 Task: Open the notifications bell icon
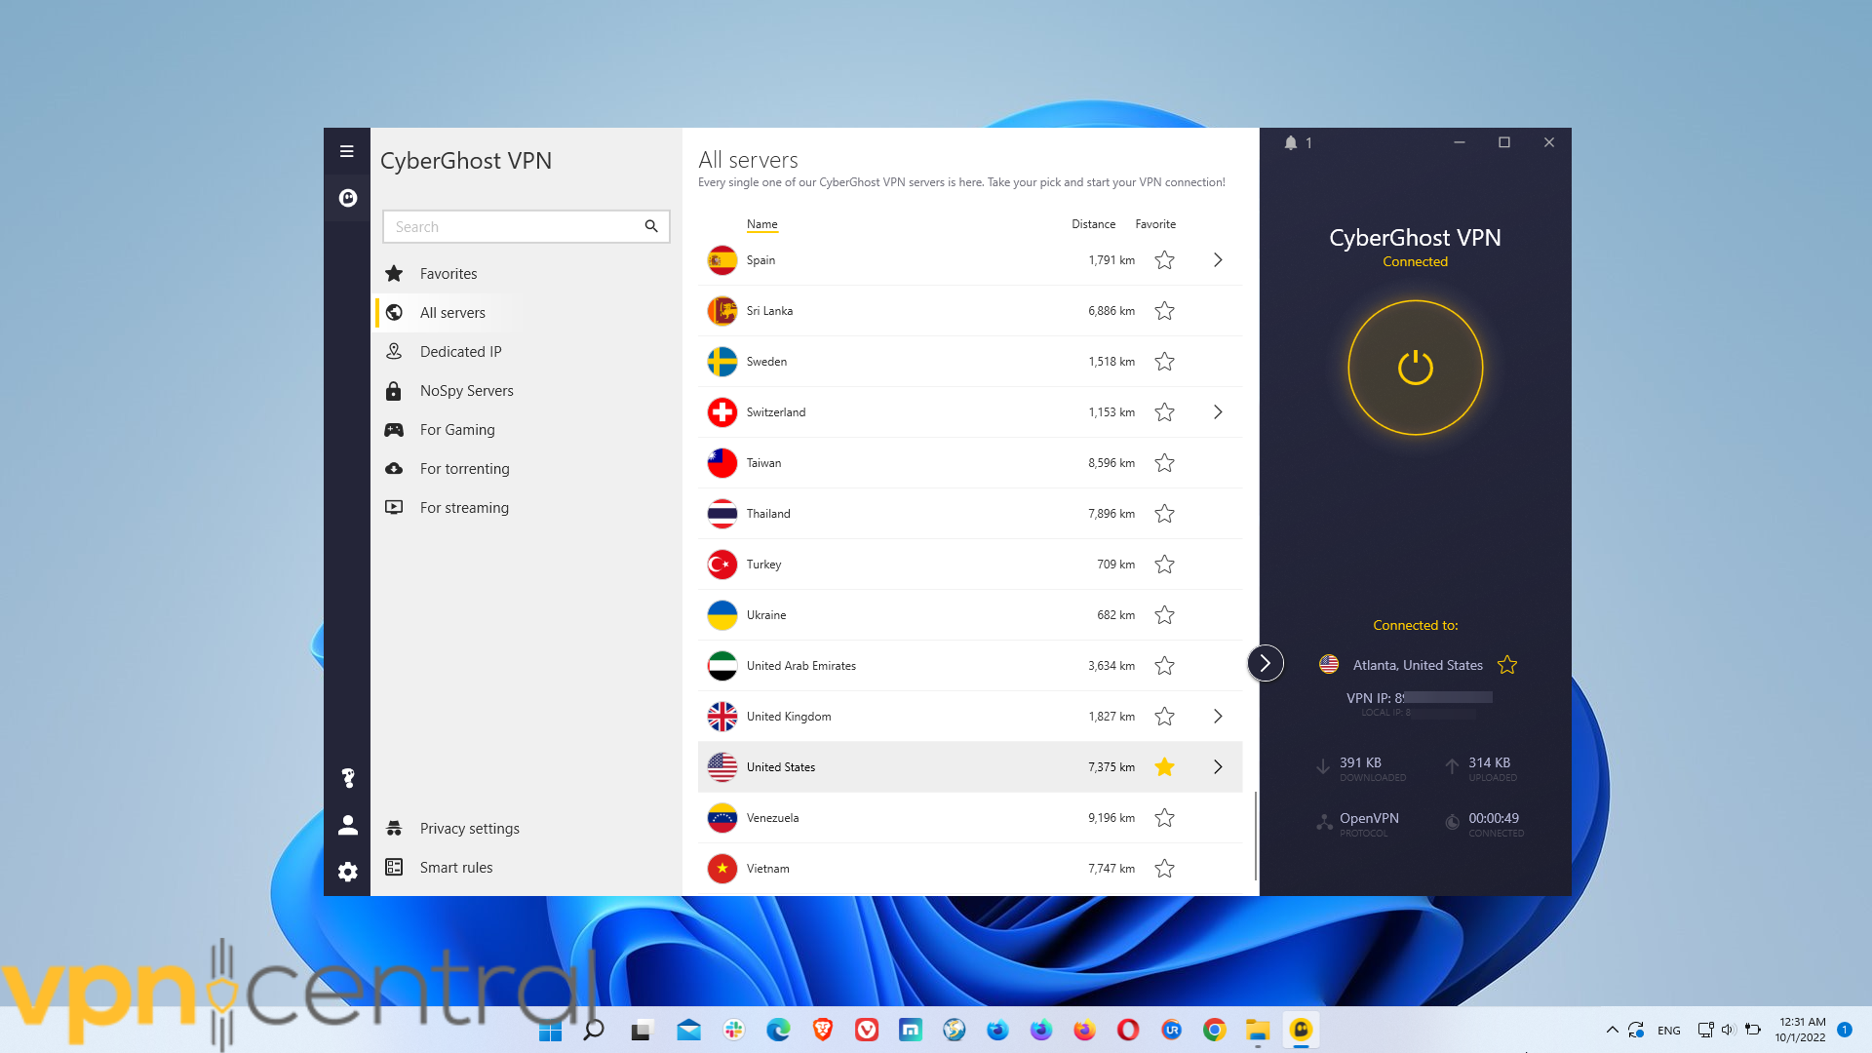click(1291, 143)
